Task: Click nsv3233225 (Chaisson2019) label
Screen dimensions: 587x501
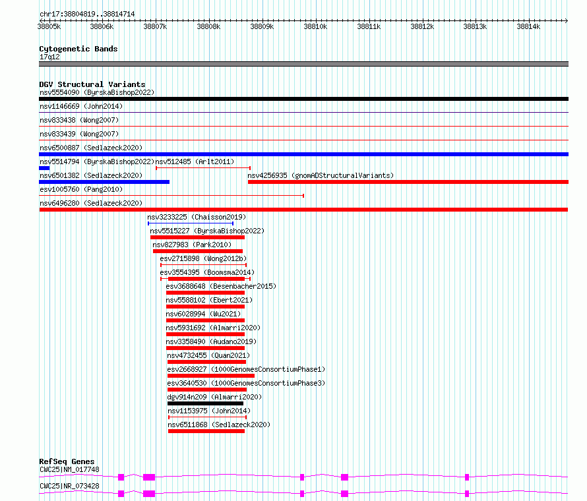Action: [x=197, y=217]
